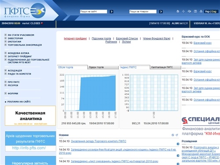Click the ПФТС logo

25,11
